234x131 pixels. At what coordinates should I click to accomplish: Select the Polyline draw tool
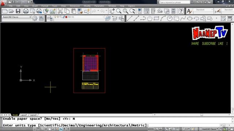[x=143, y=19]
